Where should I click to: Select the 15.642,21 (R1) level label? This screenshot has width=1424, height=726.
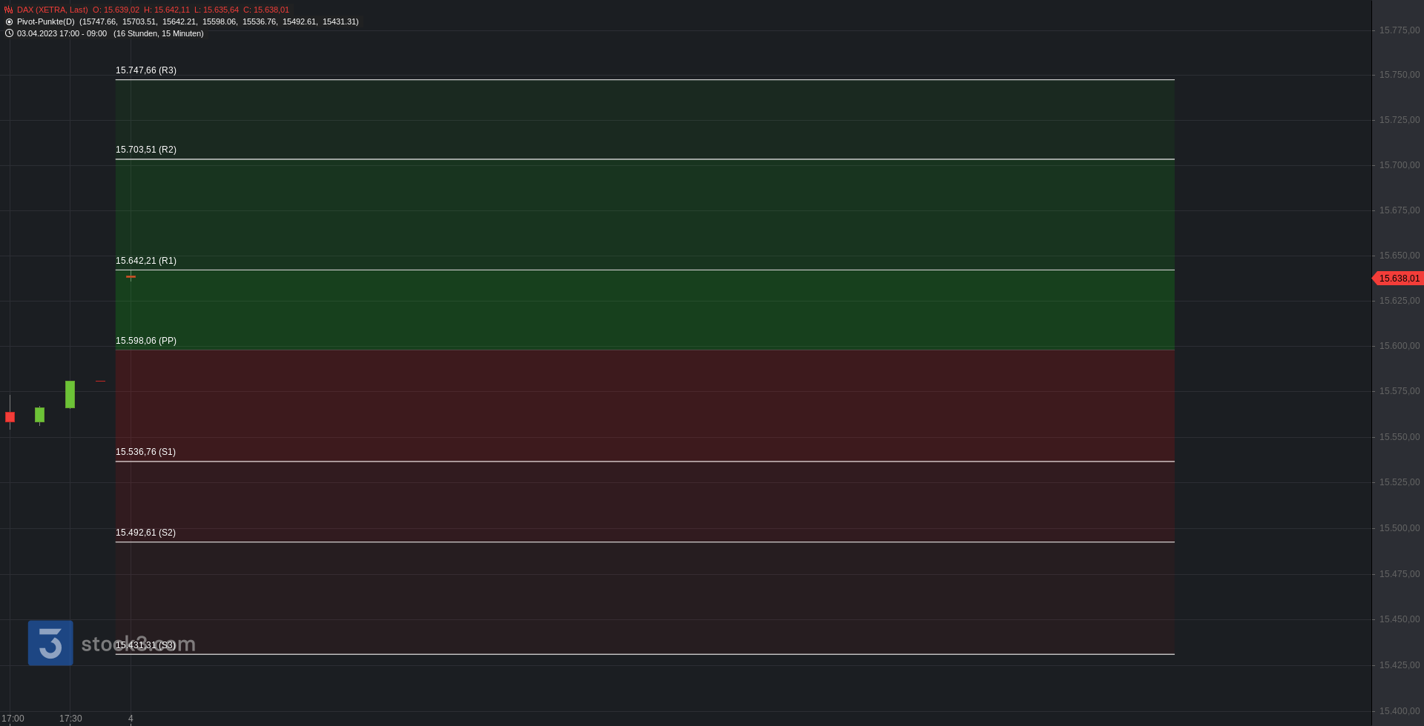point(146,261)
